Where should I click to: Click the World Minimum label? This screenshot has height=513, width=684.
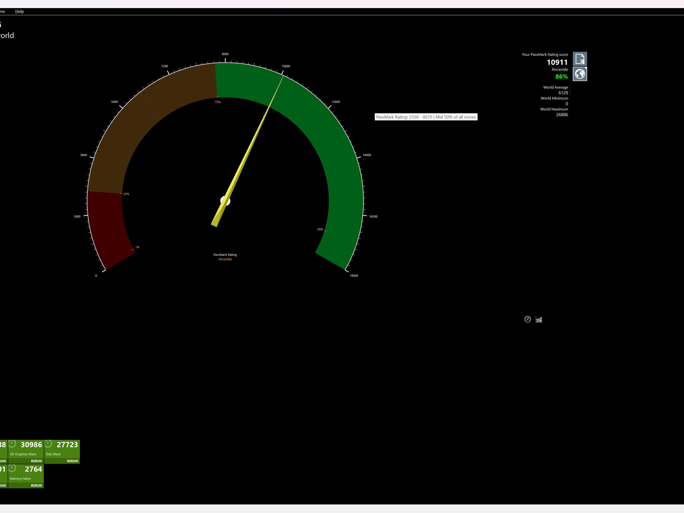click(x=554, y=98)
